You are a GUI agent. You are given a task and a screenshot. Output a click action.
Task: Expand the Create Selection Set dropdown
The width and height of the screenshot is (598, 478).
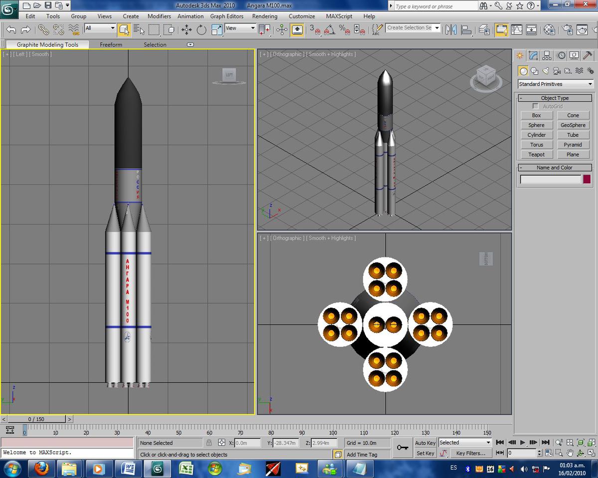tap(437, 28)
